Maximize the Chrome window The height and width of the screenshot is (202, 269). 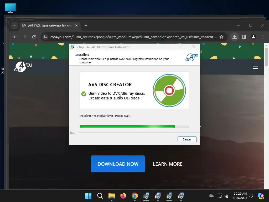click(x=250, y=26)
